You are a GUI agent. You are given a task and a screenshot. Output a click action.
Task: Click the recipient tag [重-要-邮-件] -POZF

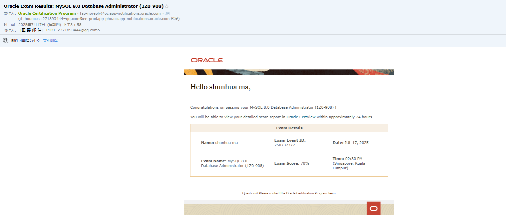(38, 30)
